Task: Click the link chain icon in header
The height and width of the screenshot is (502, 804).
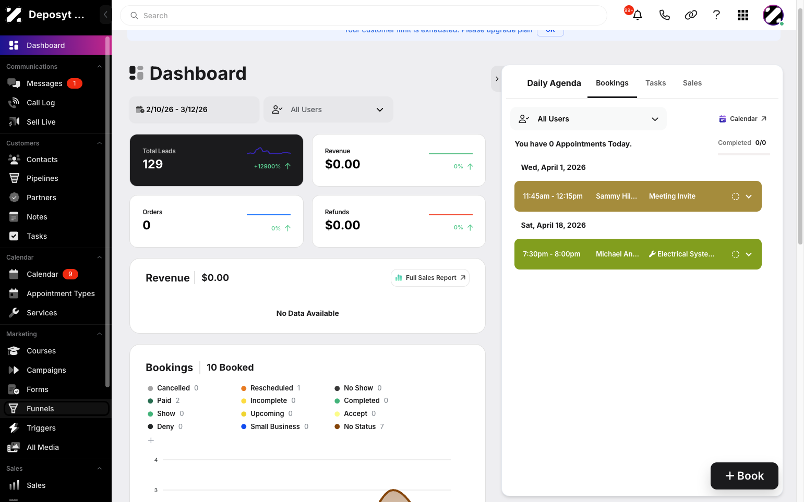Action: (691, 15)
